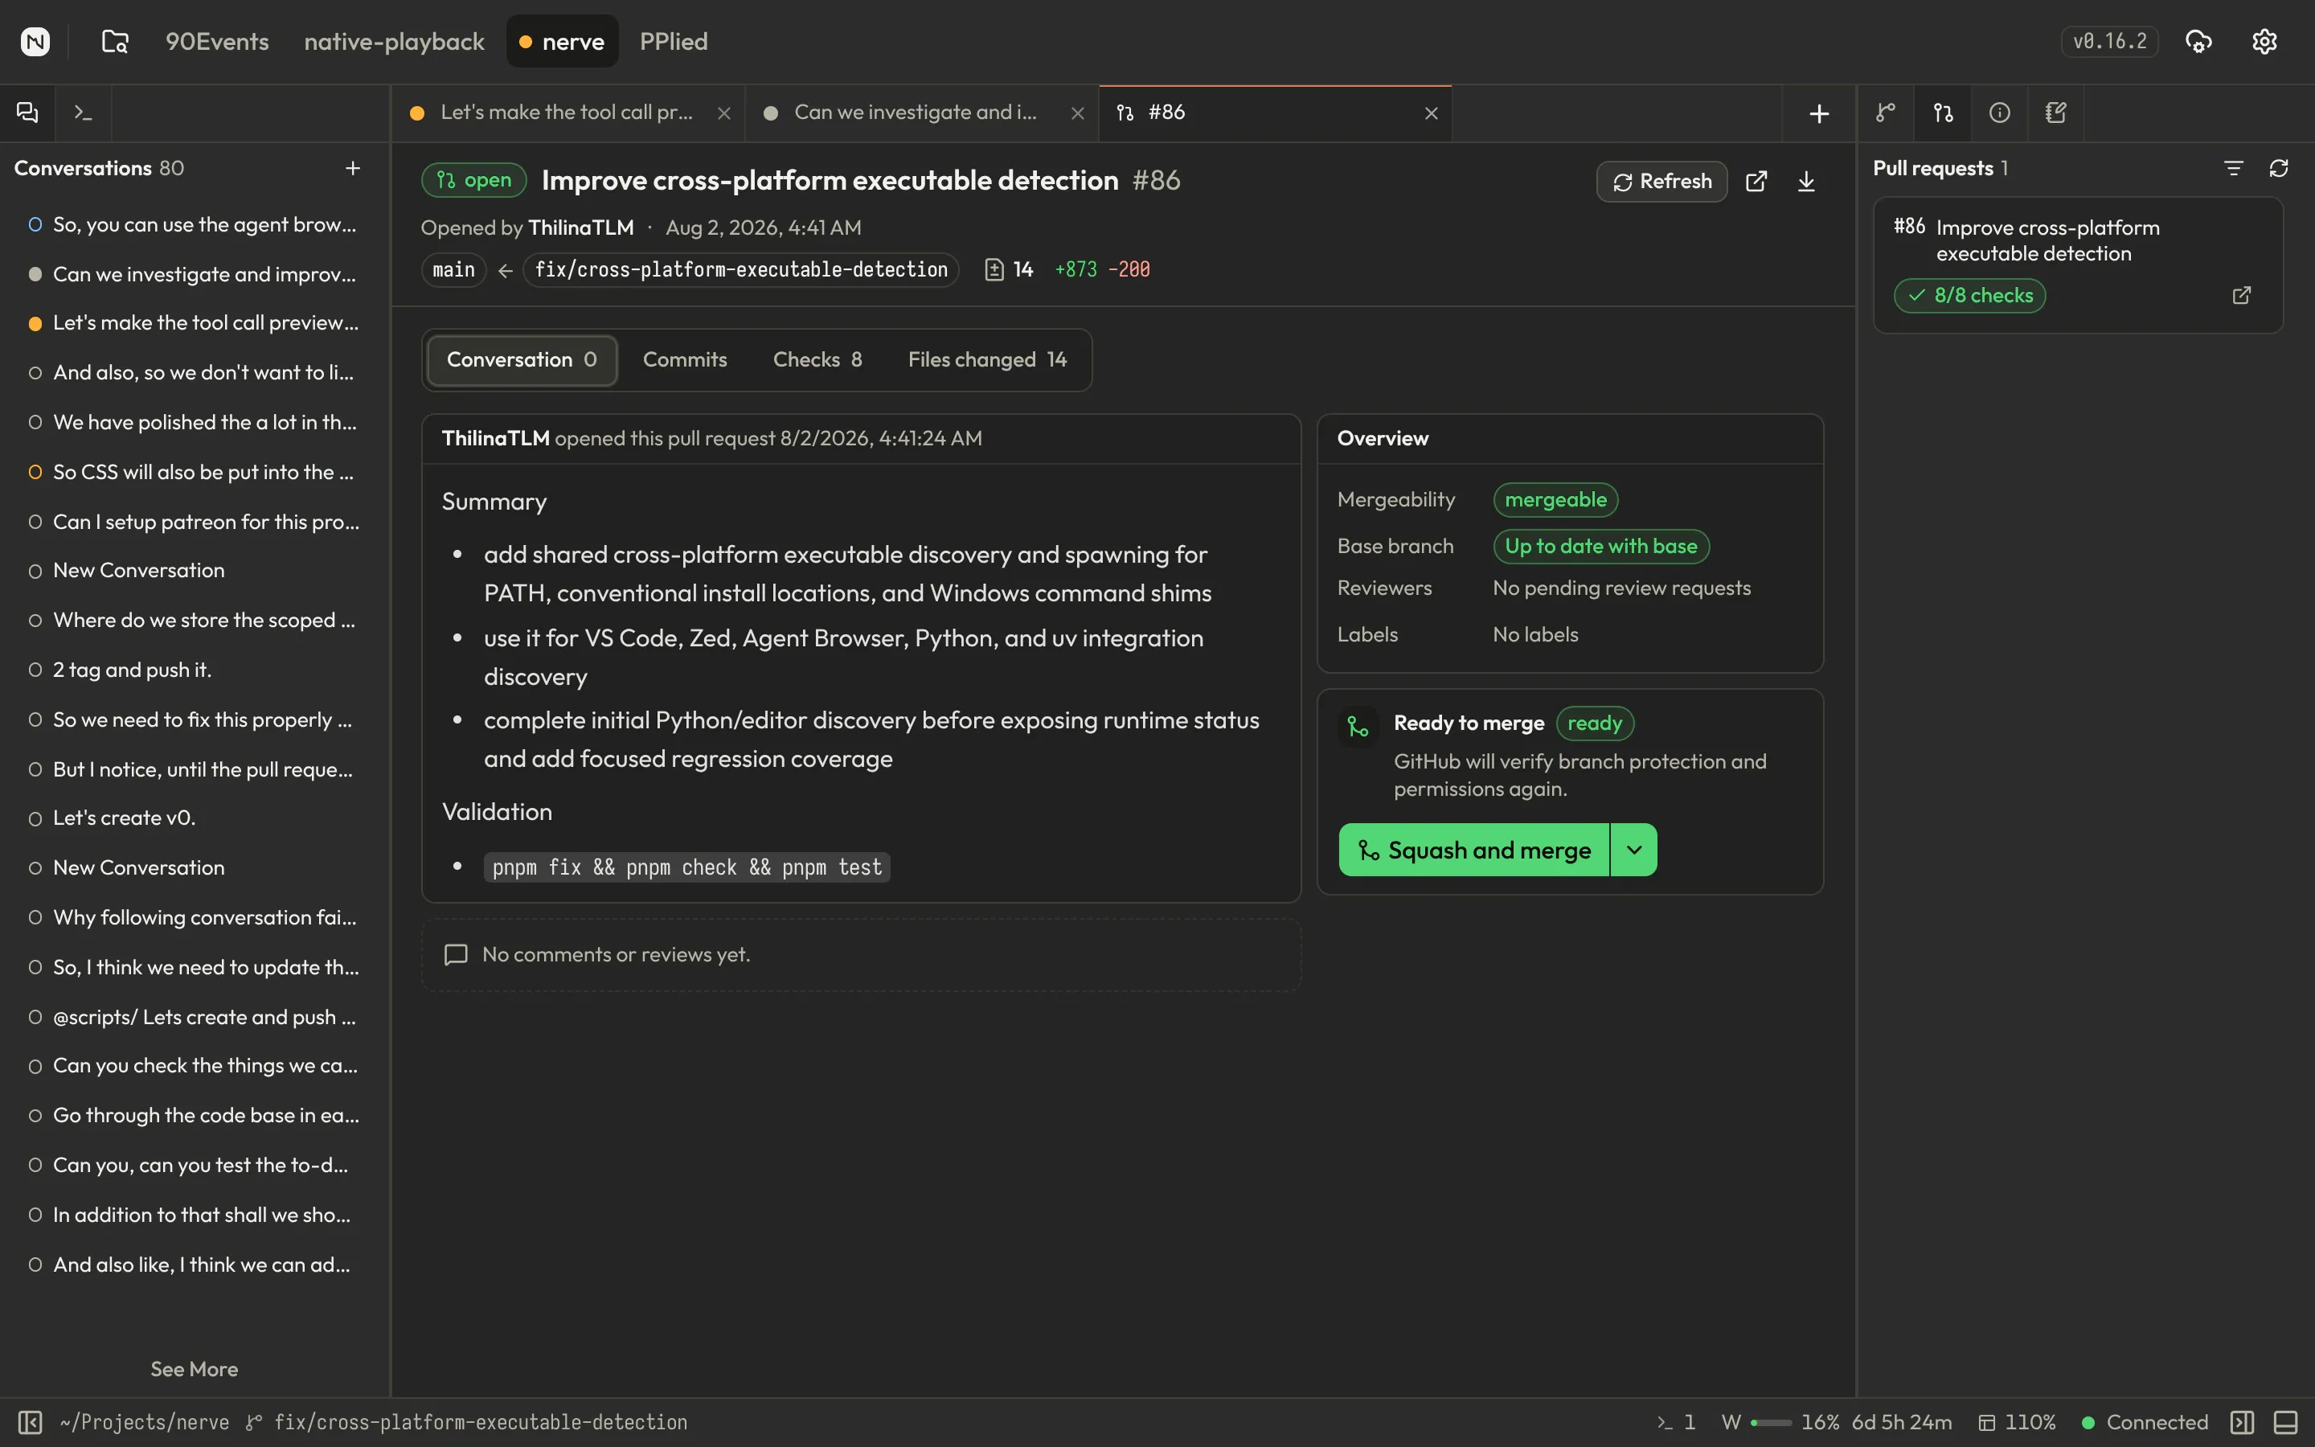Click Squash and merge button

1474,850
